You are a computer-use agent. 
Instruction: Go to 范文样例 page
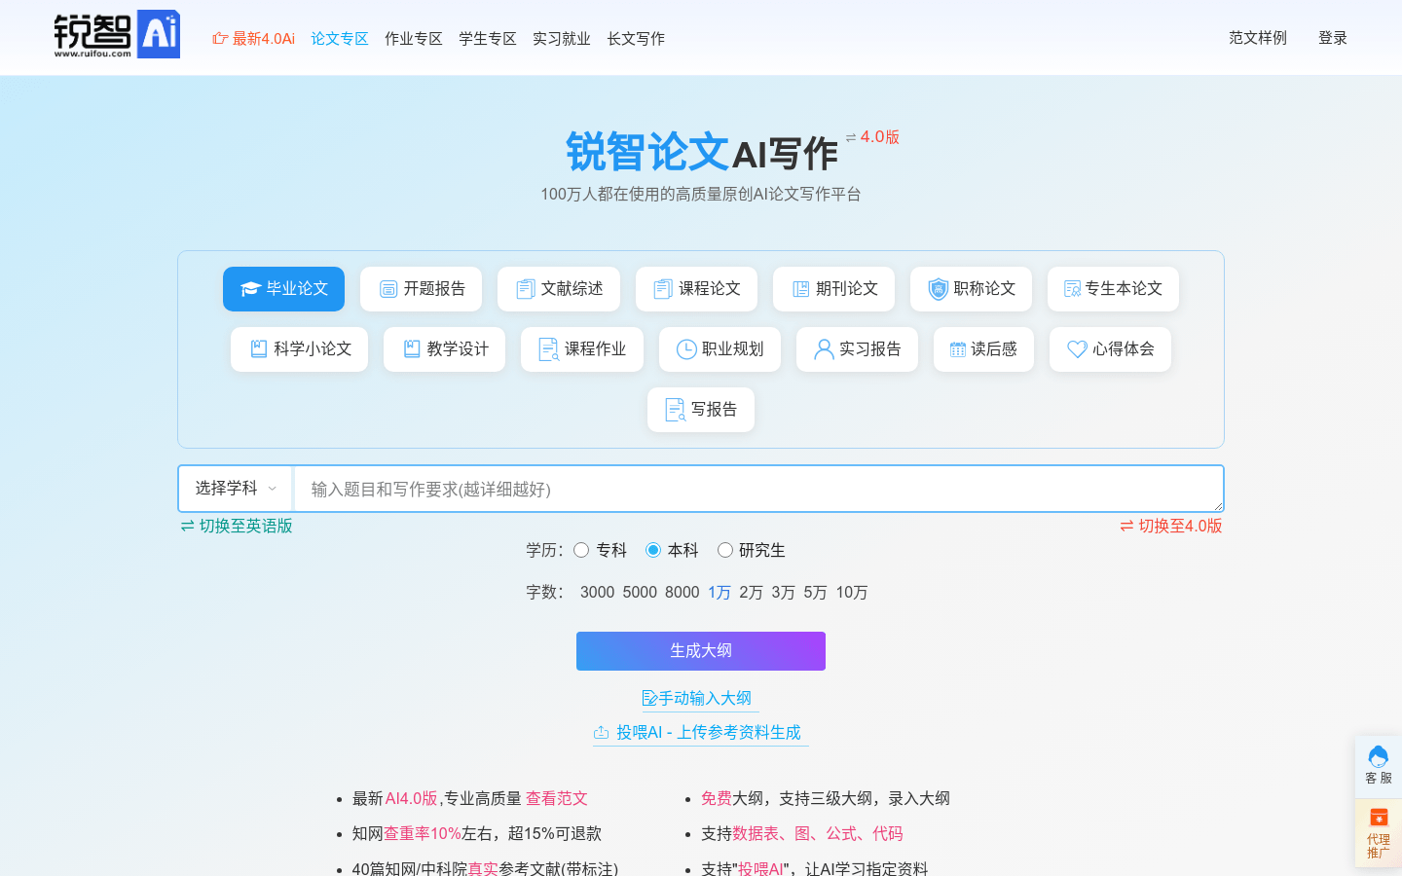(x=1258, y=38)
